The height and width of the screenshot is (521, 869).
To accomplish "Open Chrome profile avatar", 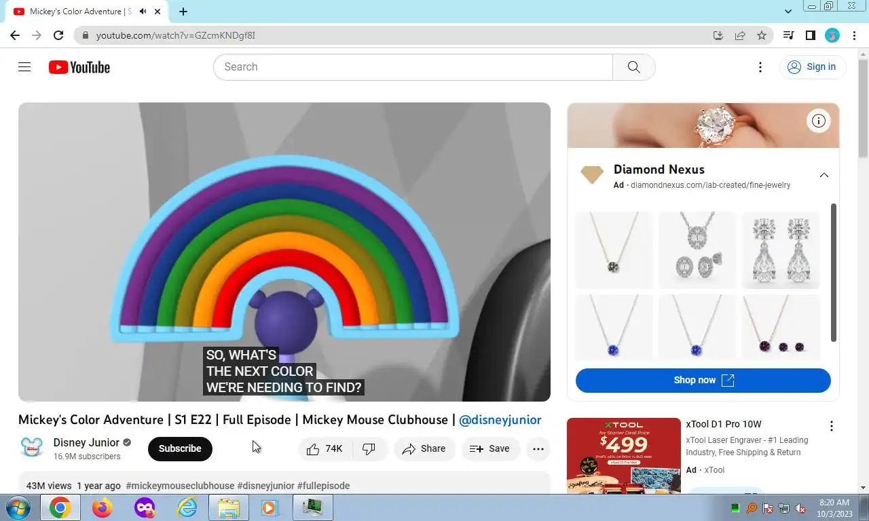I will point(832,35).
